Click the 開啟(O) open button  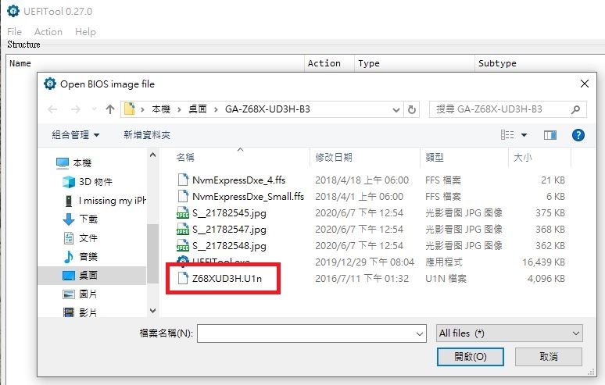coord(471,356)
